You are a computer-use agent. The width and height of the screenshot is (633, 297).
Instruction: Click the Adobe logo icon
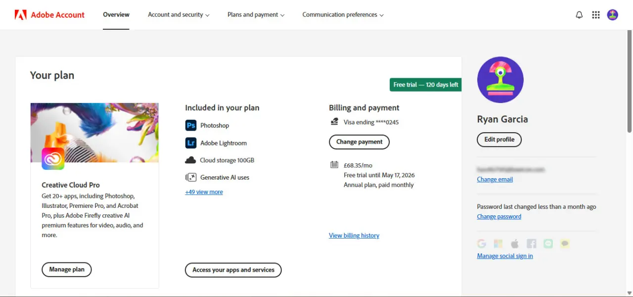coord(20,15)
